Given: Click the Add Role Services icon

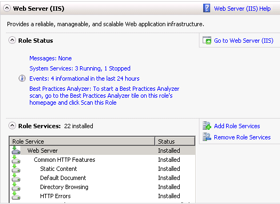Looking at the screenshot, I should (x=207, y=125).
